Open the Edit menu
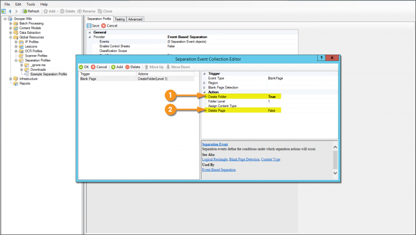Viewport: 416px width, 235px height. click(18, 4)
